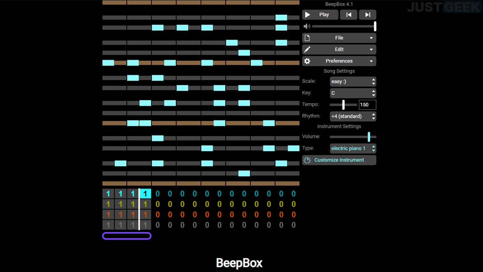Select the cyan channel pattern in bar one
Image resolution: width=483 pixels, height=272 pixels.
(x=108, y=194)
